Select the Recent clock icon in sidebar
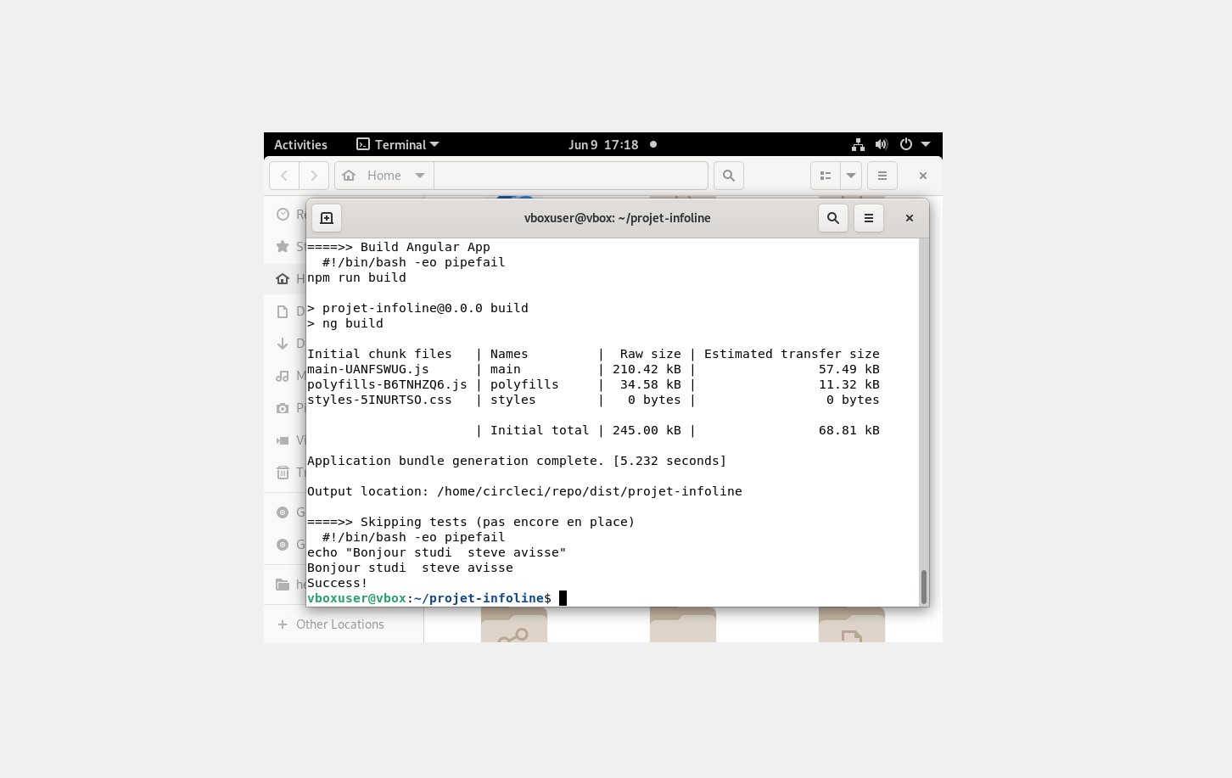Image resolution: width=1232 pixels, height=778 pixels. coord(283,215)
